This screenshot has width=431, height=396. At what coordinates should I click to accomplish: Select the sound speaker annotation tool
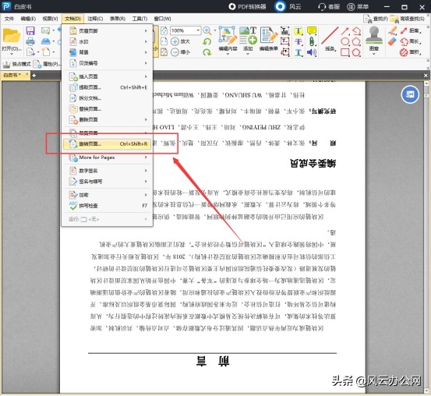click(312, 52)
